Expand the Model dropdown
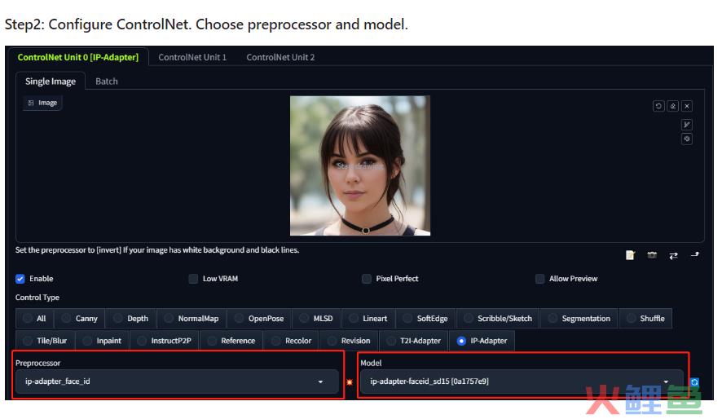722x419 pixels. [520, 382]
